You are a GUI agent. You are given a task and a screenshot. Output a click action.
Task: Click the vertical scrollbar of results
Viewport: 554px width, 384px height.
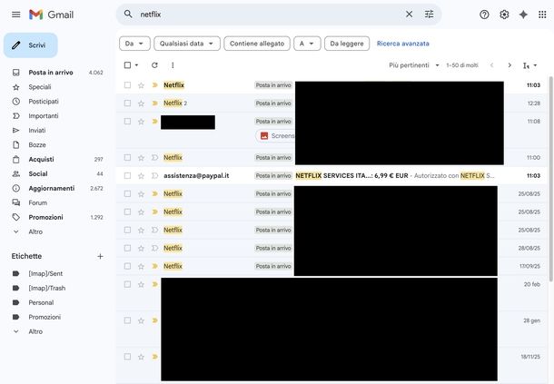point(550,179)
